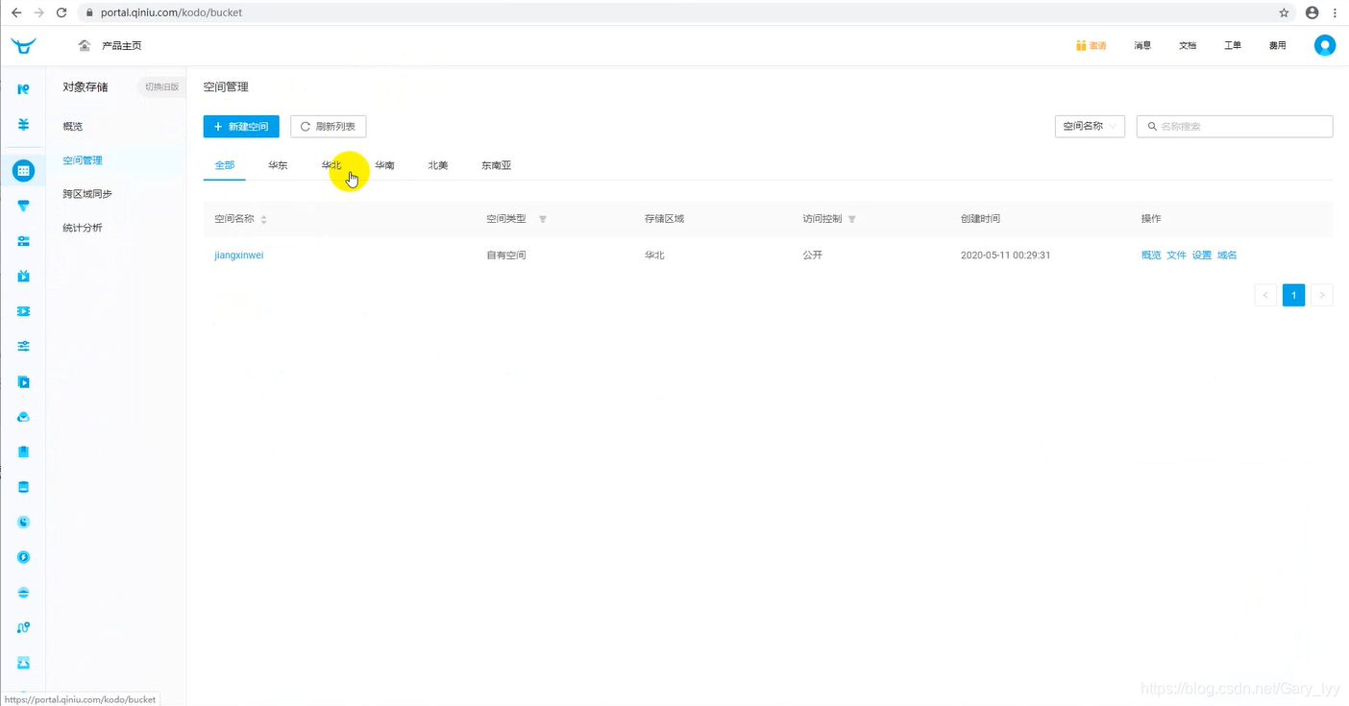Click the 新建空间 button

[x=241, y=126]
